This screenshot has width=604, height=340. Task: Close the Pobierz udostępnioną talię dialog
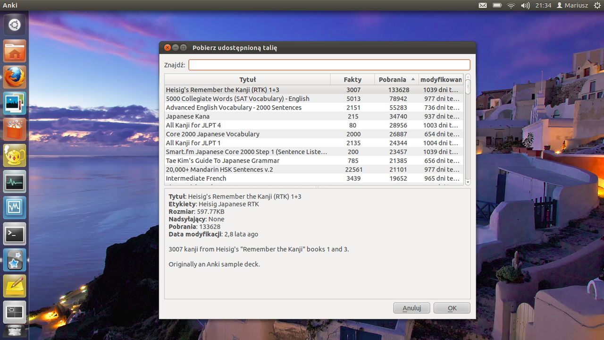tap(168, 48)
